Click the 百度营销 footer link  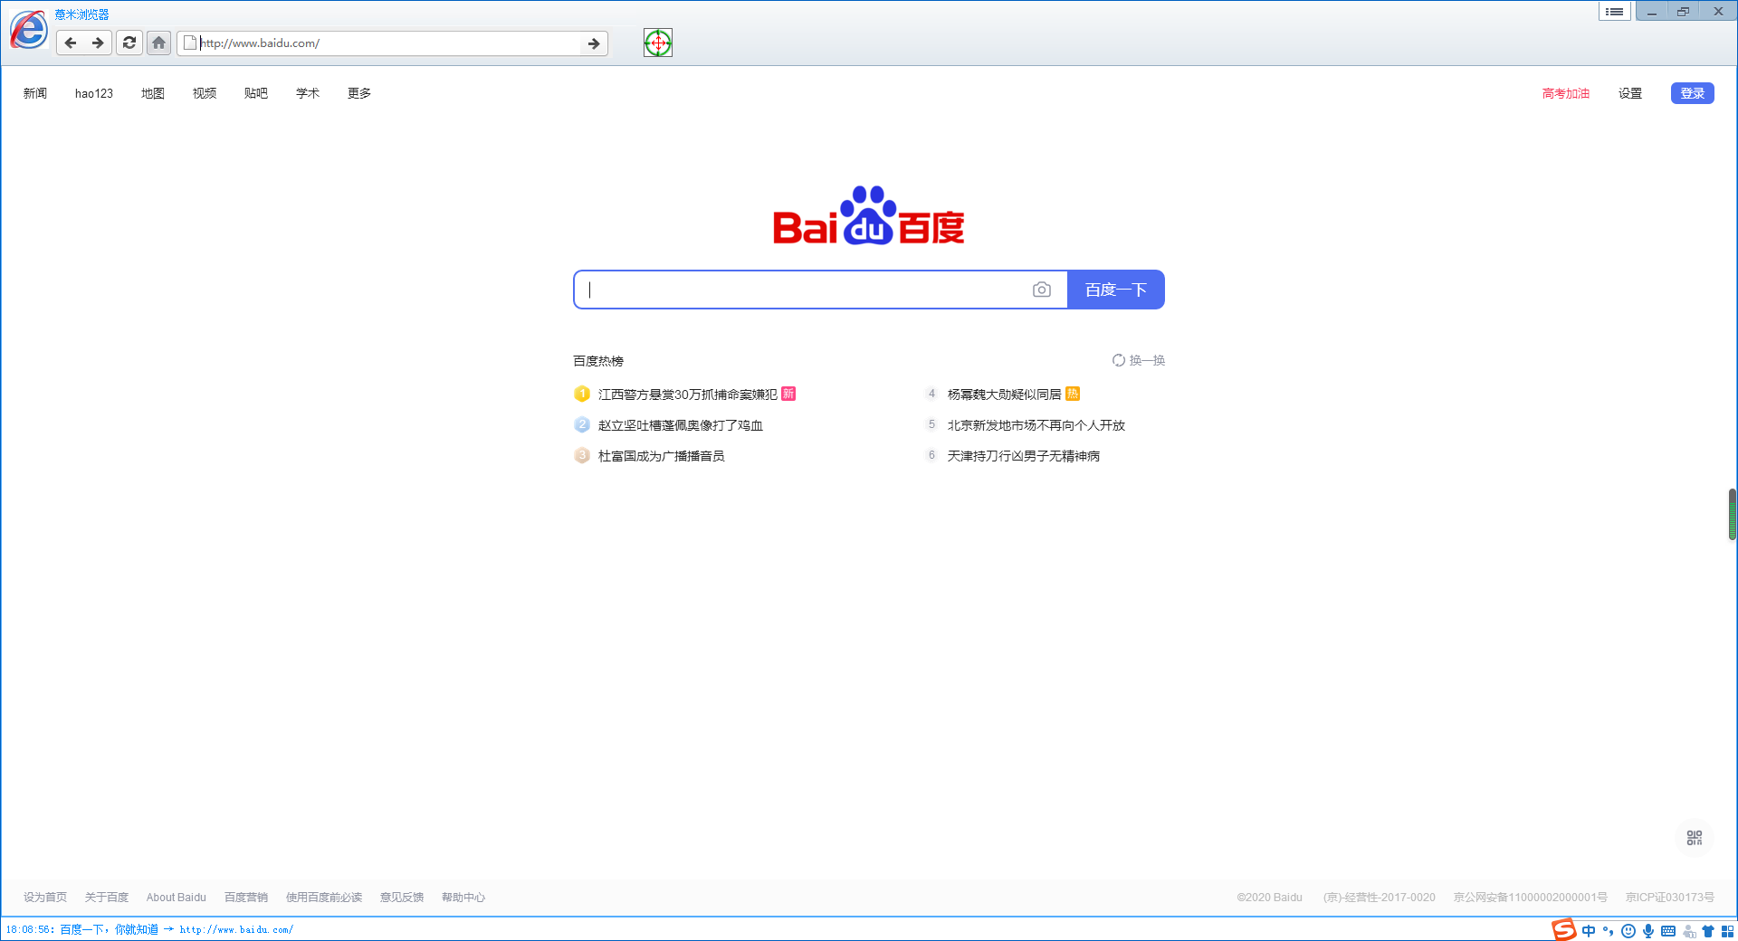tap(246, 897)
